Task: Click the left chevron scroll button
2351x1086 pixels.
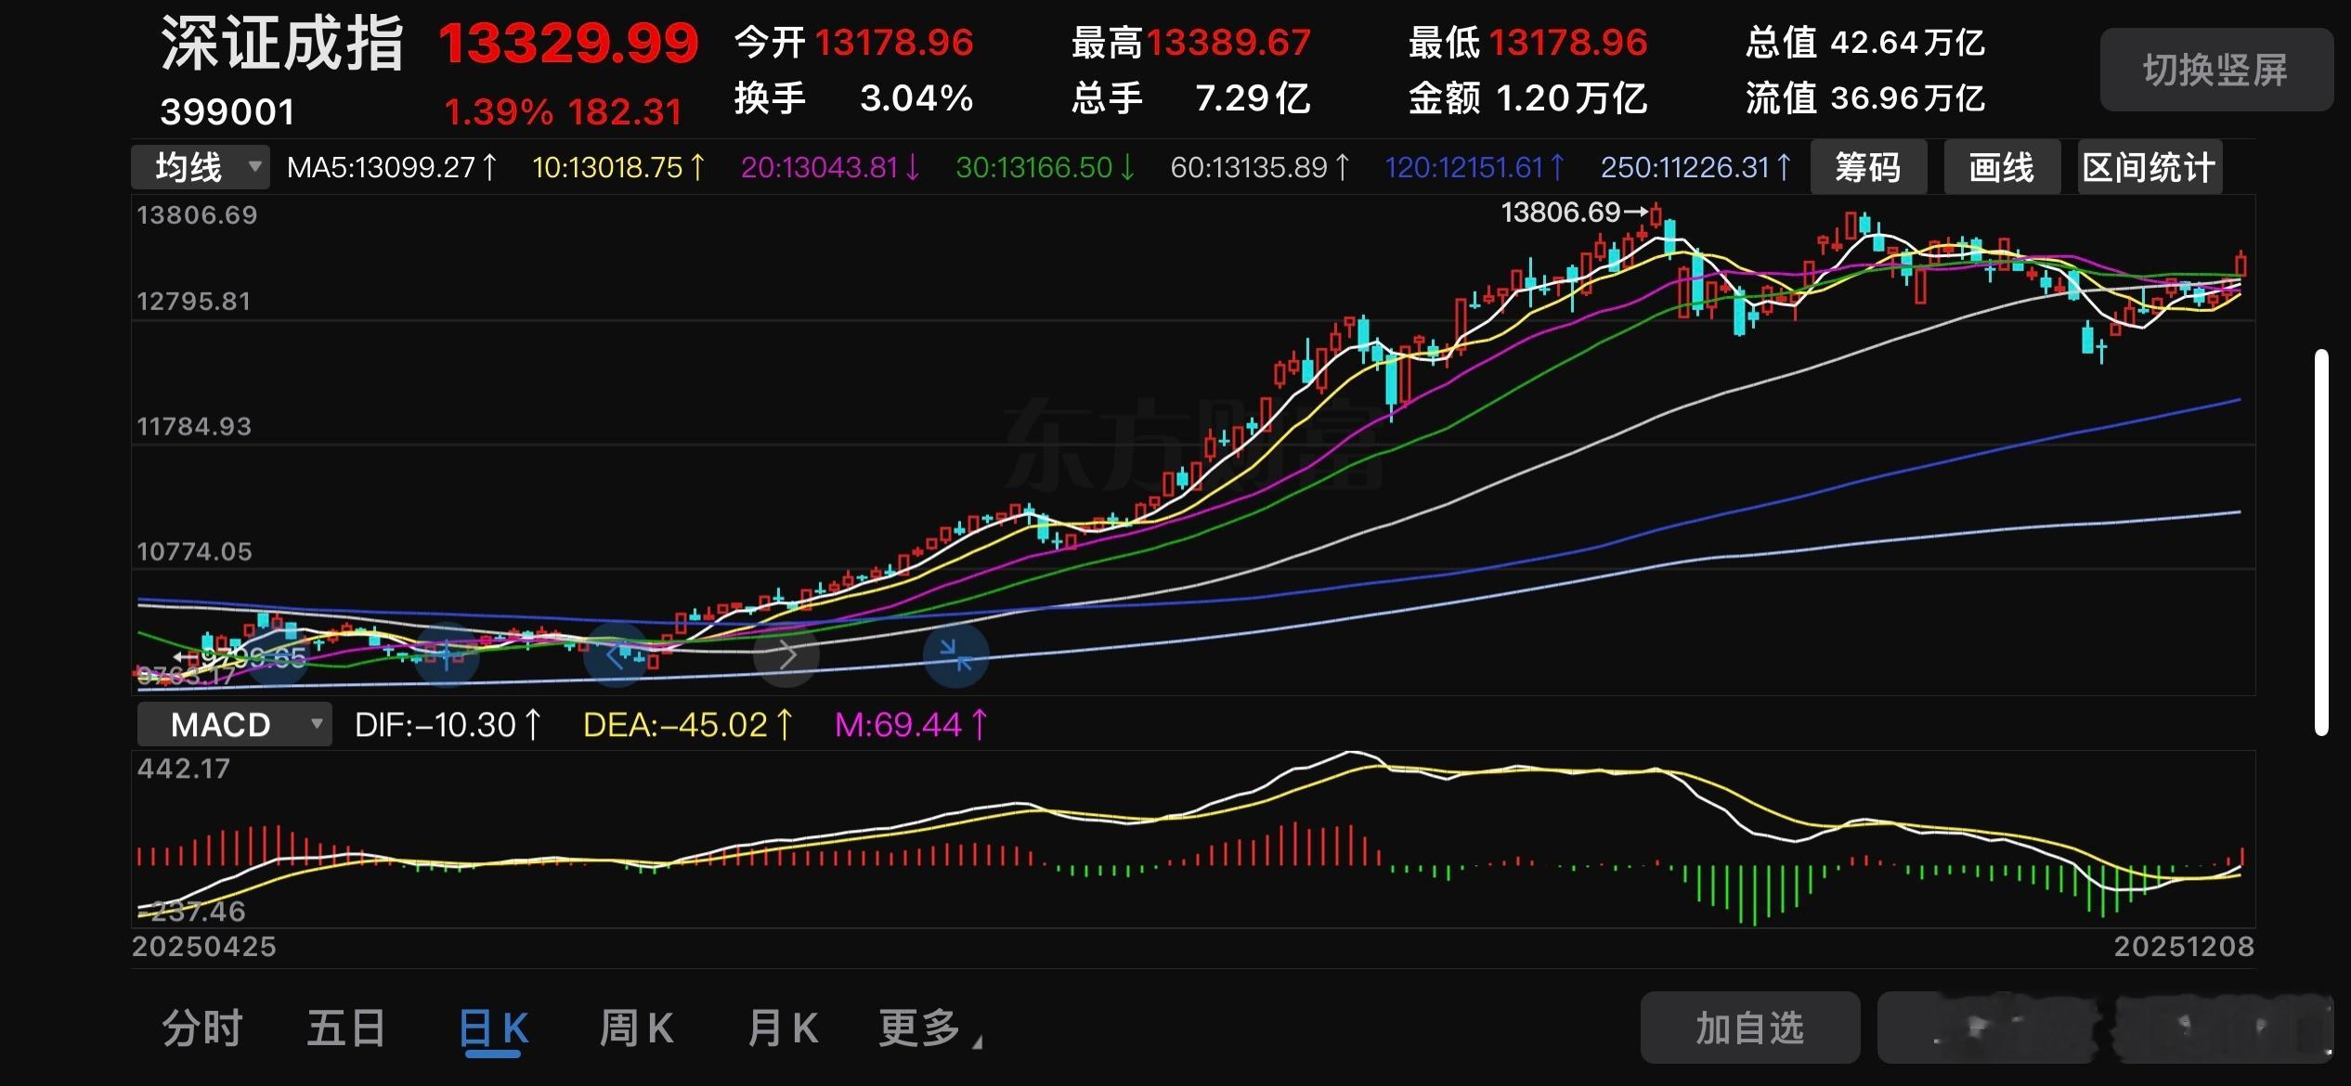Action: pyautogui.click(x=616, y=655)
